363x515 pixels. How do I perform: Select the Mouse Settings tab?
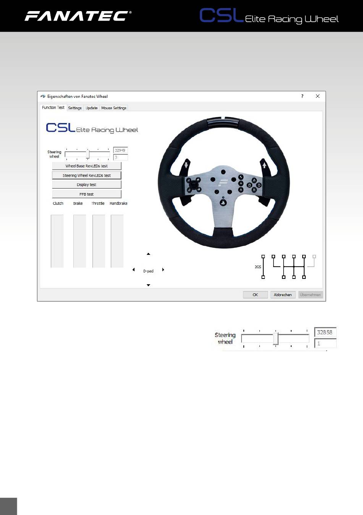pyautogui.click(x=114, y=108)
